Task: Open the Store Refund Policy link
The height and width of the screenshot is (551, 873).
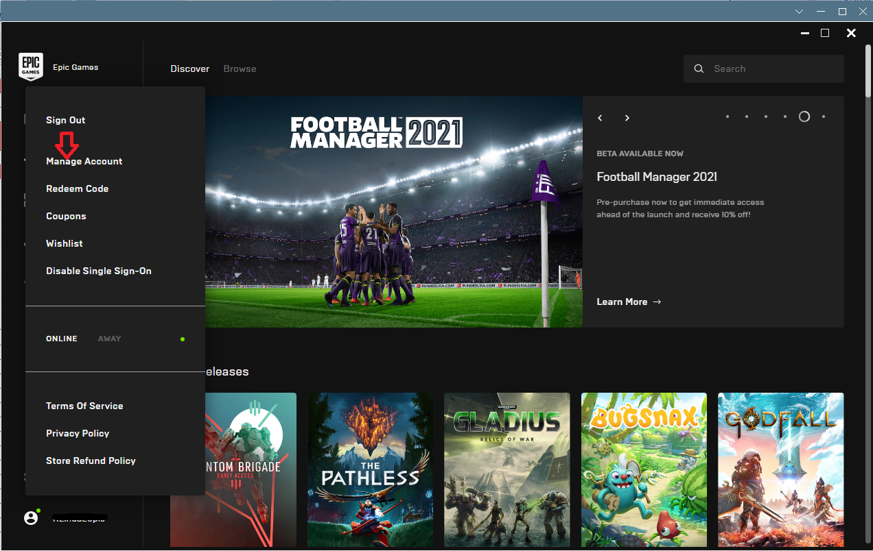Action: (91, 461)
